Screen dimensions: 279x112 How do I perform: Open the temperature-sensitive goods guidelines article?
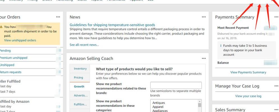[x=112, y=25]
